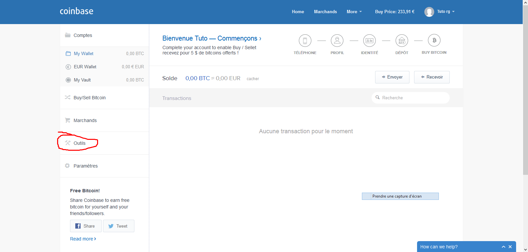The image size is (528, 252).
Task: Click the Free Bitcoin! heading
Action: point(85,191)
